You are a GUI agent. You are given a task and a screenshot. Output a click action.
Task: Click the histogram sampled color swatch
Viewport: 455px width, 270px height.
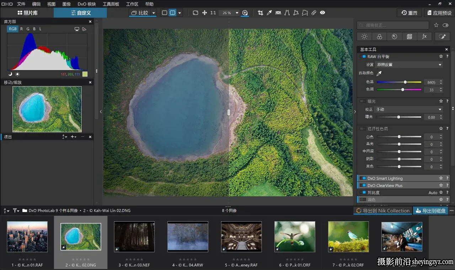pos(85,74)
